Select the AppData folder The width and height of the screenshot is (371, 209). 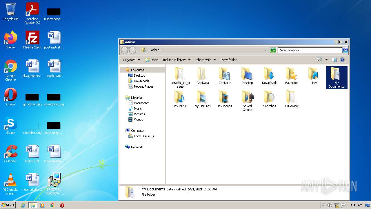pos(203,76)
